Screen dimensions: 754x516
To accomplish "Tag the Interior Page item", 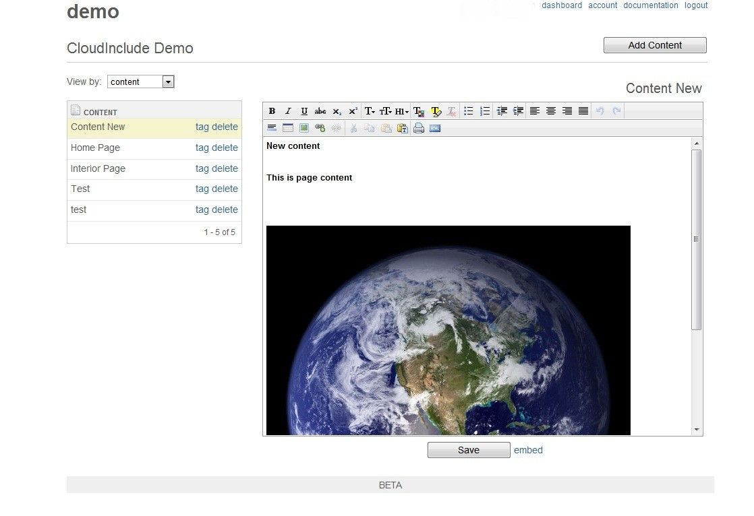I will click(x=202, y=168).
